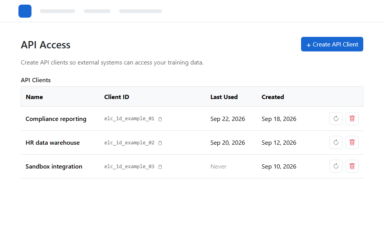The height and width of the screenshot is (238, 384).
Task: Click the Sep 18, 2026 created date
Action: click(x=279, y=119)
